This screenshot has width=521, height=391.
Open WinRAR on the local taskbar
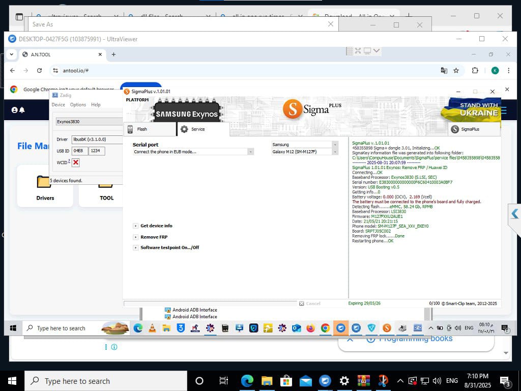pyautogui.click(x=363, y=381)
